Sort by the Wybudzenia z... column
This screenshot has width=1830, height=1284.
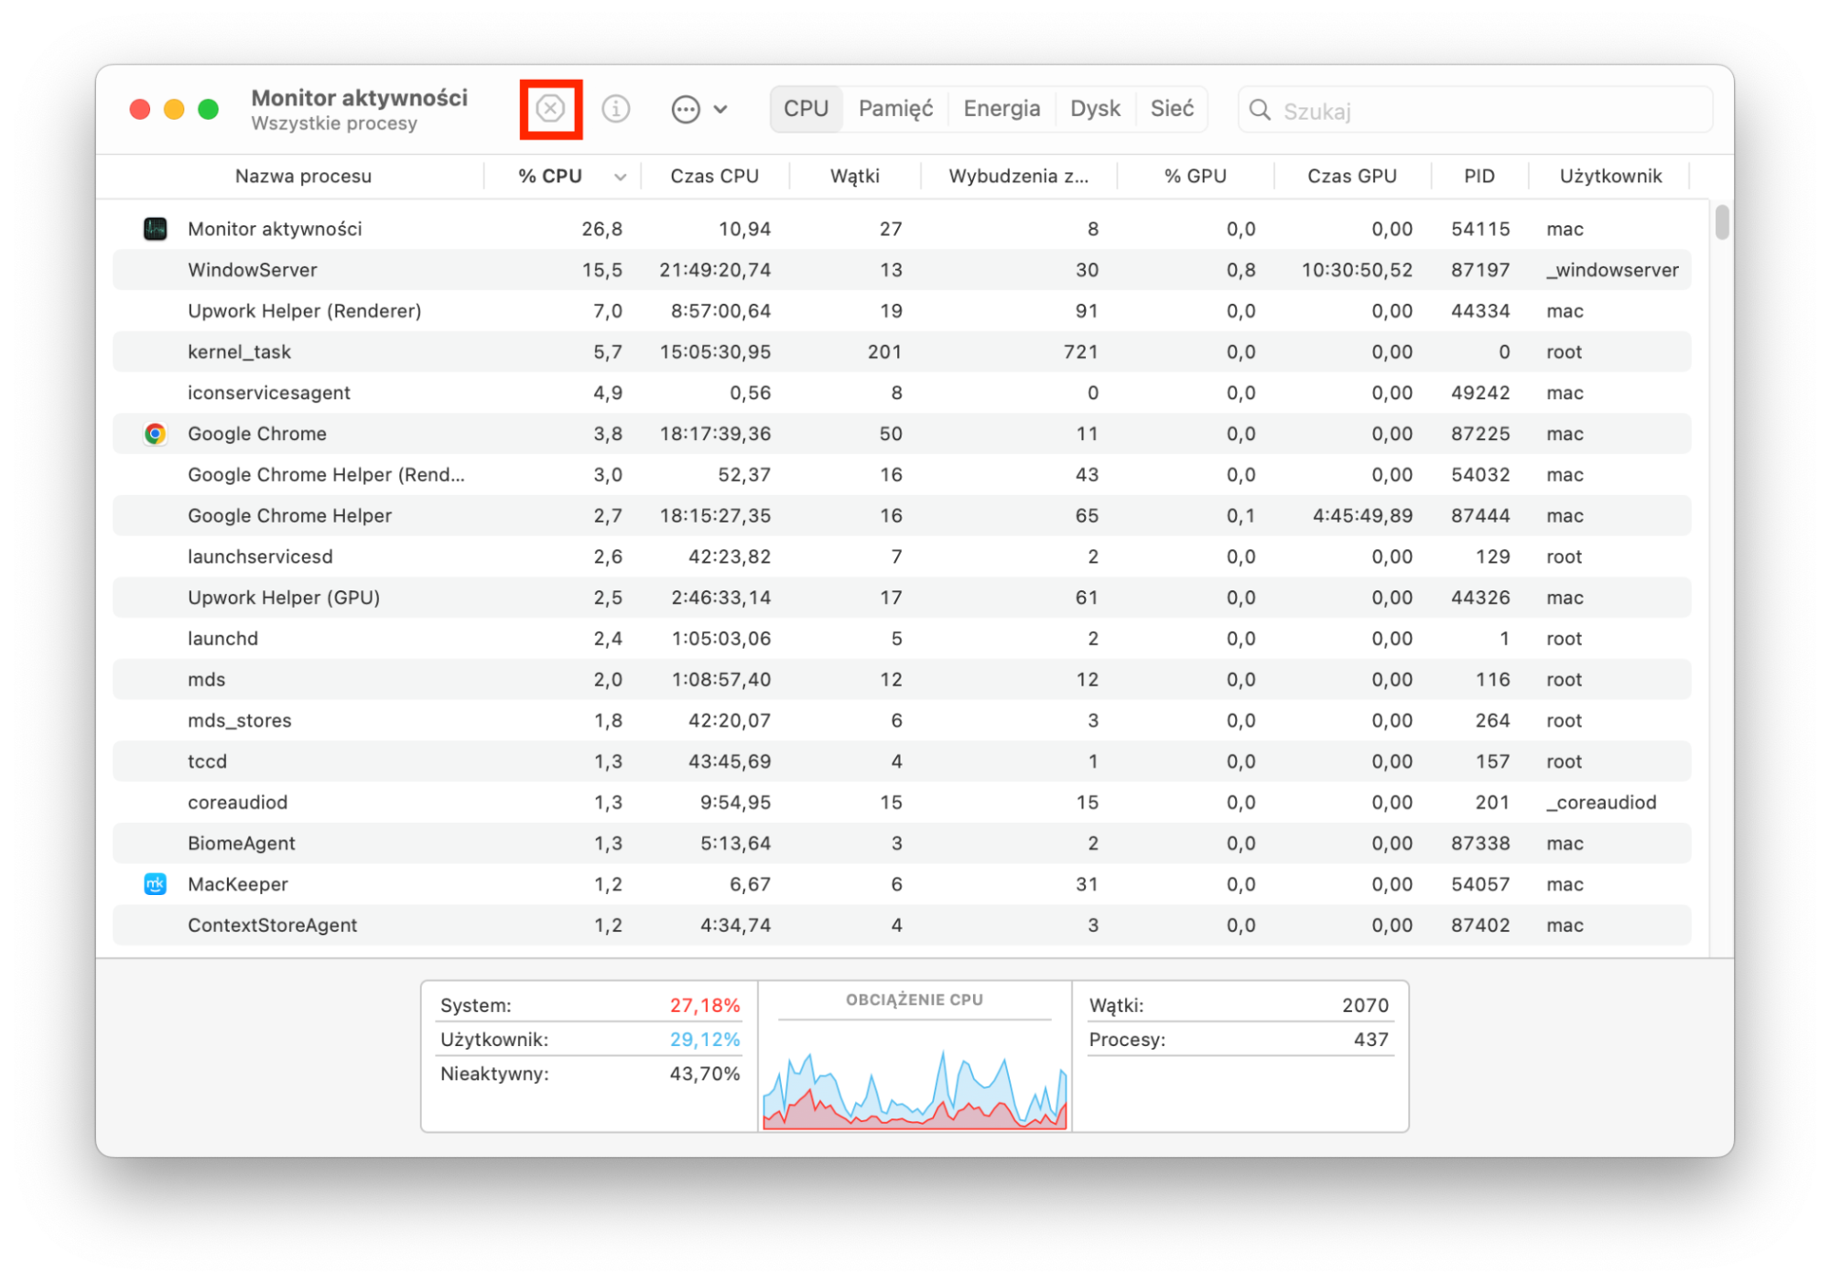click(1018, 176)
